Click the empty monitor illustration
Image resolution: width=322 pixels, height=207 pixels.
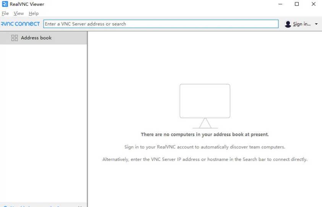(205, 106)
